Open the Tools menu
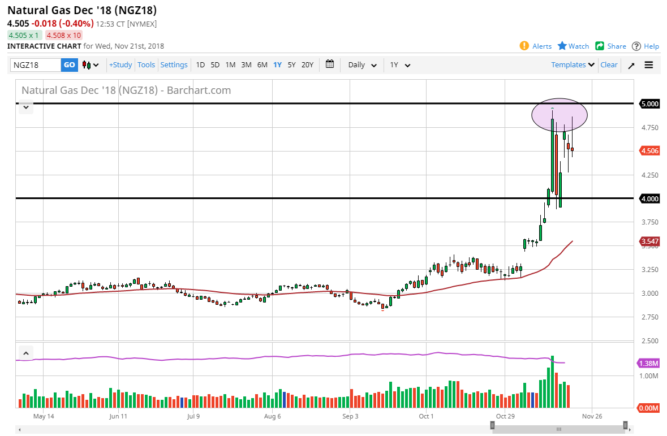This screenshot has height=436, width=667. (146, 65)
